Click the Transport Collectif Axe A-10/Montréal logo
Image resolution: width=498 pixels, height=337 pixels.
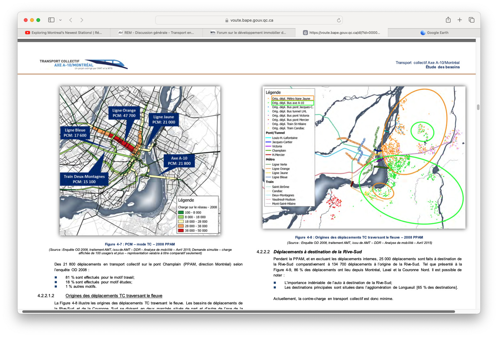(x=83, y=64)
